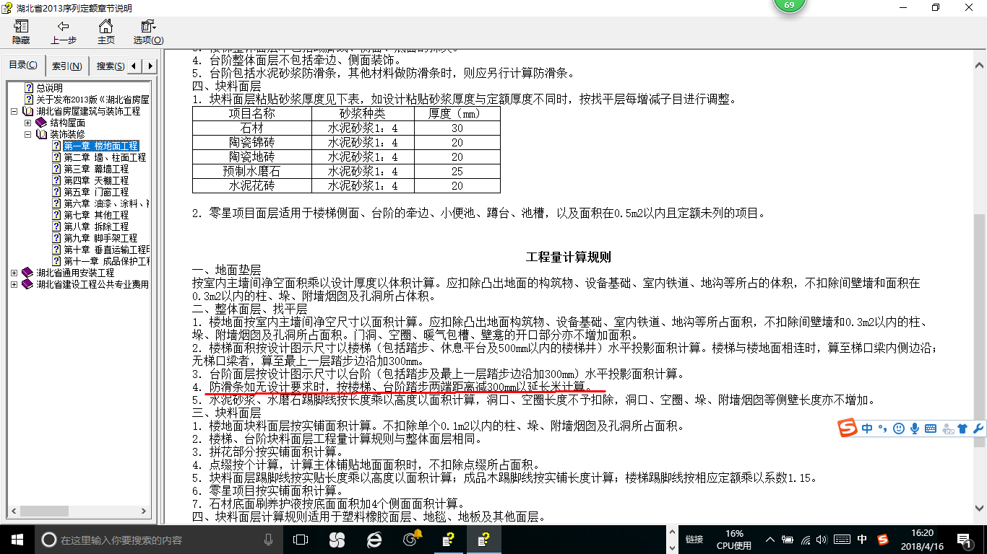Expand the 湖北省通用安装工程 tree node
Image resolution: width=987 pixels, height=554 pixels.
[x=14, y=273]
